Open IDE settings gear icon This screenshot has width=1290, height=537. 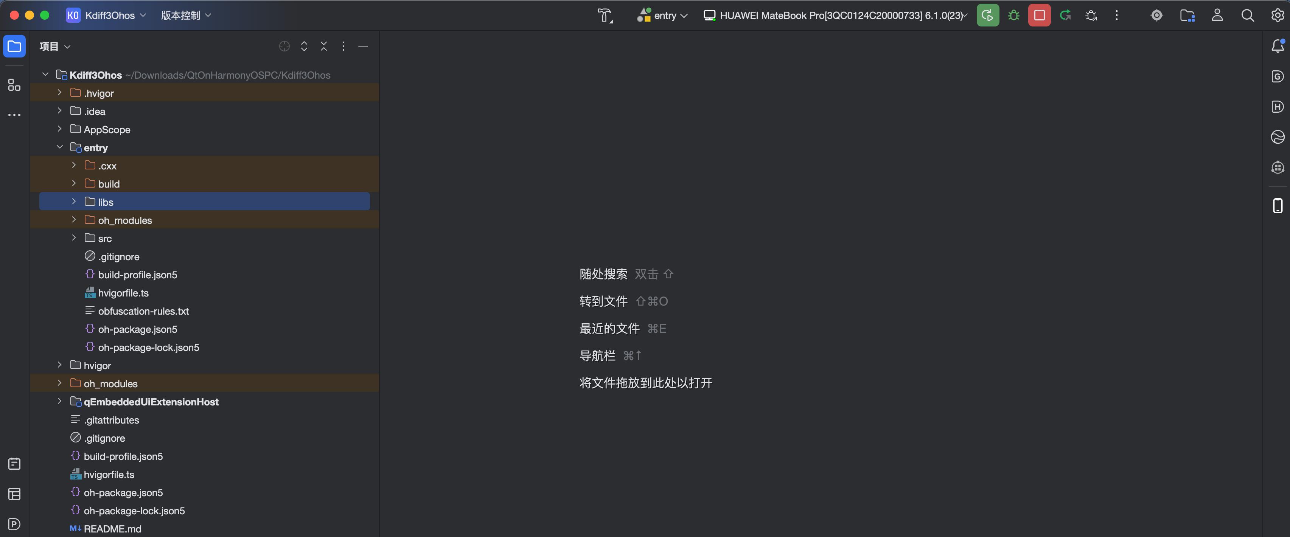1277,16
